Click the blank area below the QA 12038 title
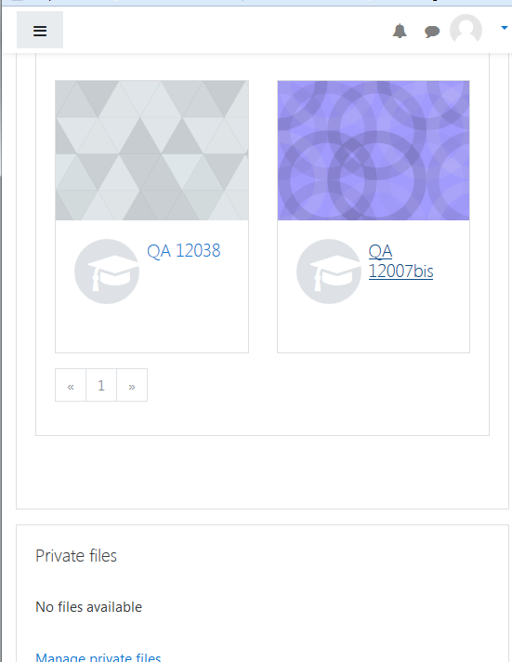This screenshot has width=512, height=662. tap(152, 328)
